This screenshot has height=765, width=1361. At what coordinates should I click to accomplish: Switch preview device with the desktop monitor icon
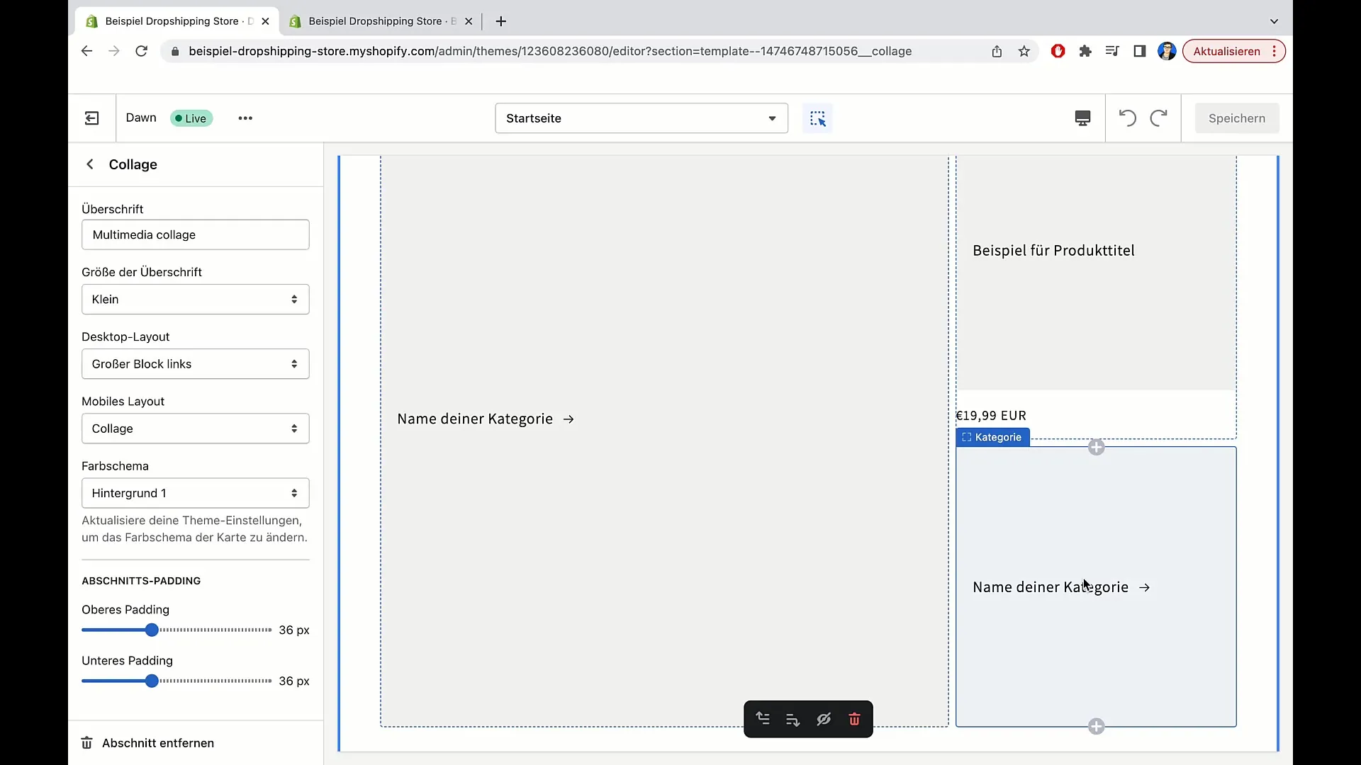1082,118
